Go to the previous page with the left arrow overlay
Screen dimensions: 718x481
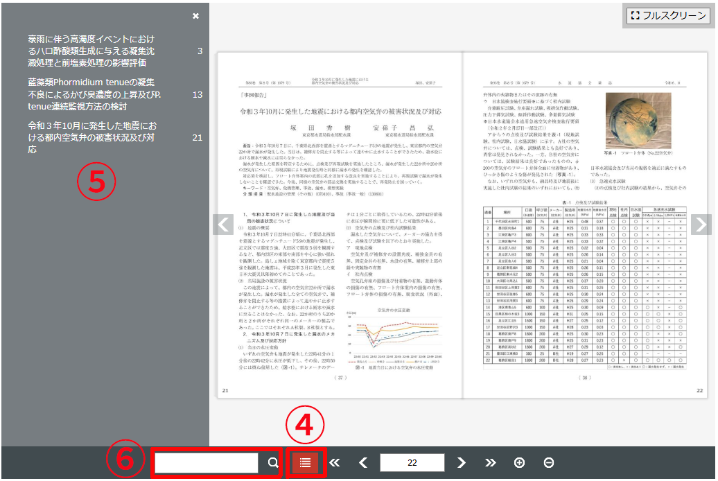point(223,225)
